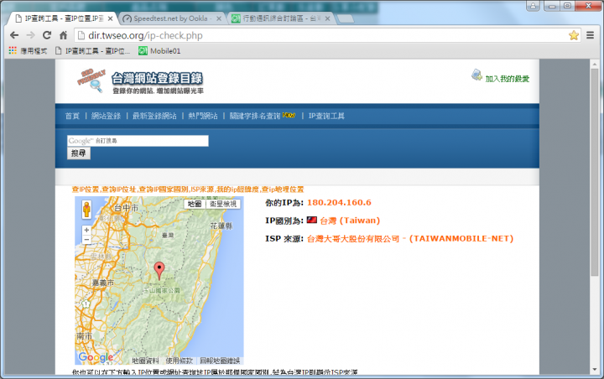
Task: Click the Google custom search field
Action: tap(138, 141)
